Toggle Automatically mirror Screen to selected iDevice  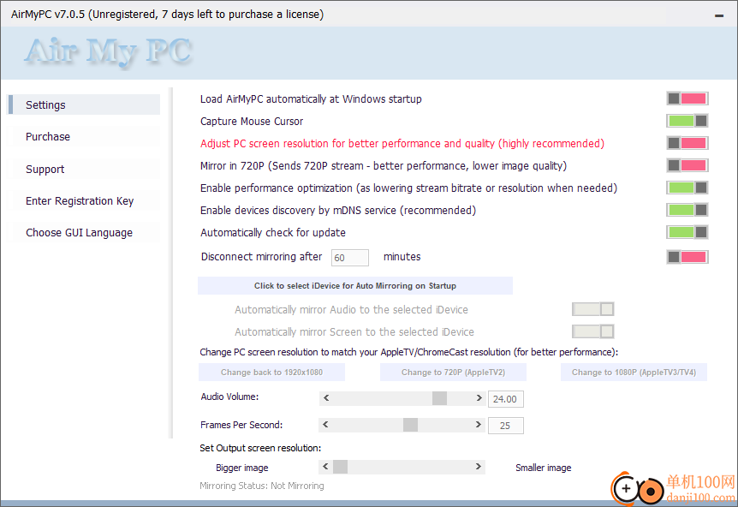click(x=592, y=331)
